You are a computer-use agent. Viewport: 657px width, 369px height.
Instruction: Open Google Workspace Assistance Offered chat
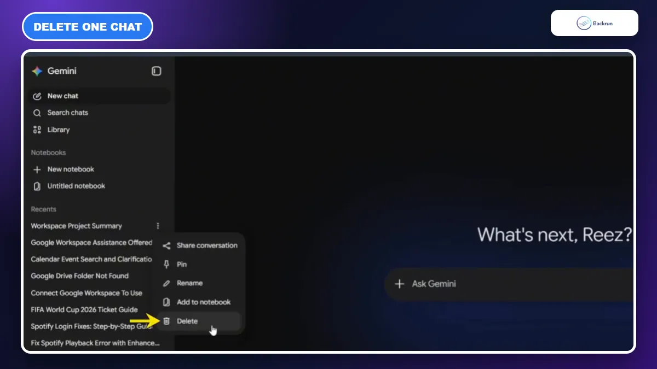pyautogui.click(x=91, y=243)
